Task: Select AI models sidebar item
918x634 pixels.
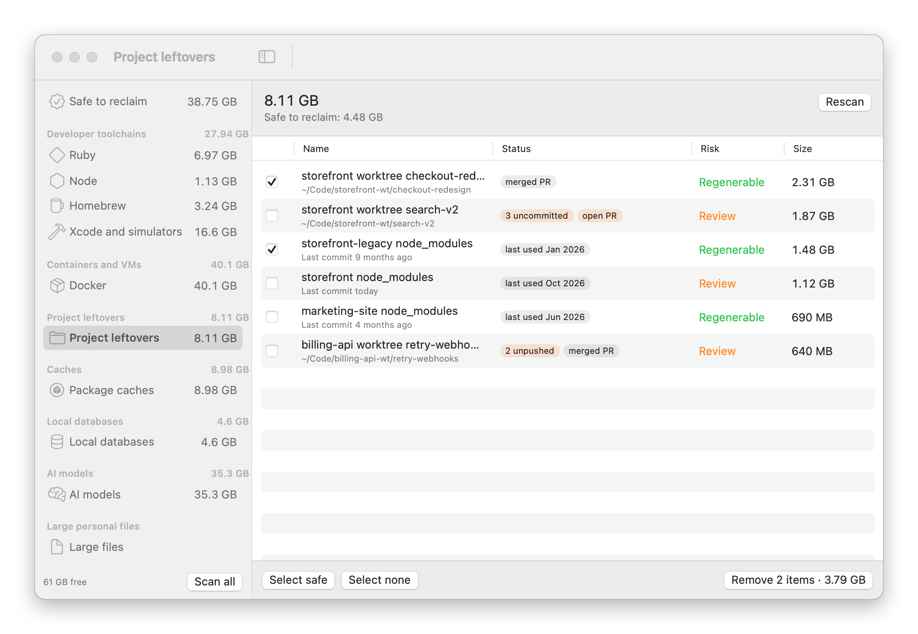Action: (143, 494)
